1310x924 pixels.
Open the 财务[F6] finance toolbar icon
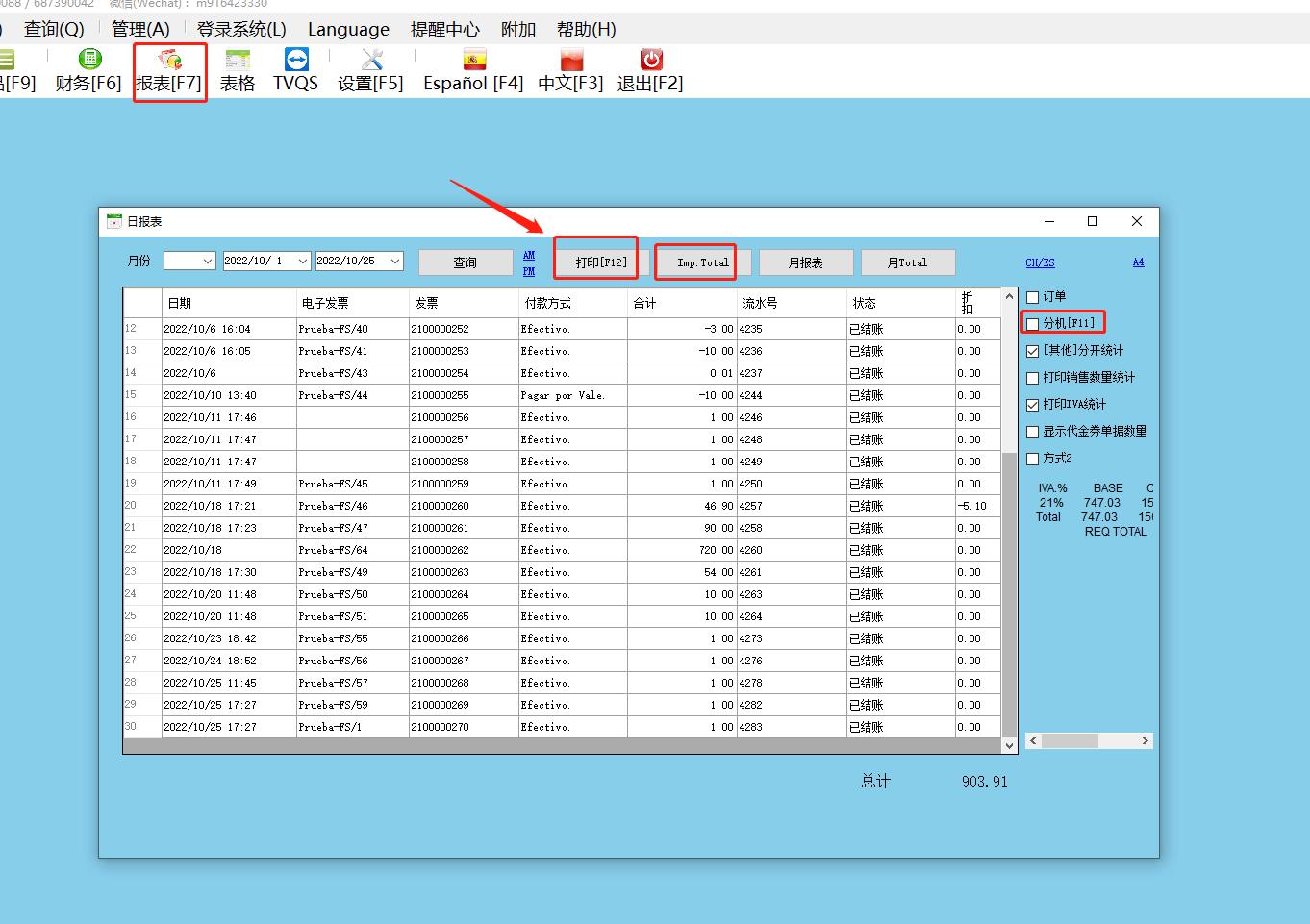click(x=89, y=60)
